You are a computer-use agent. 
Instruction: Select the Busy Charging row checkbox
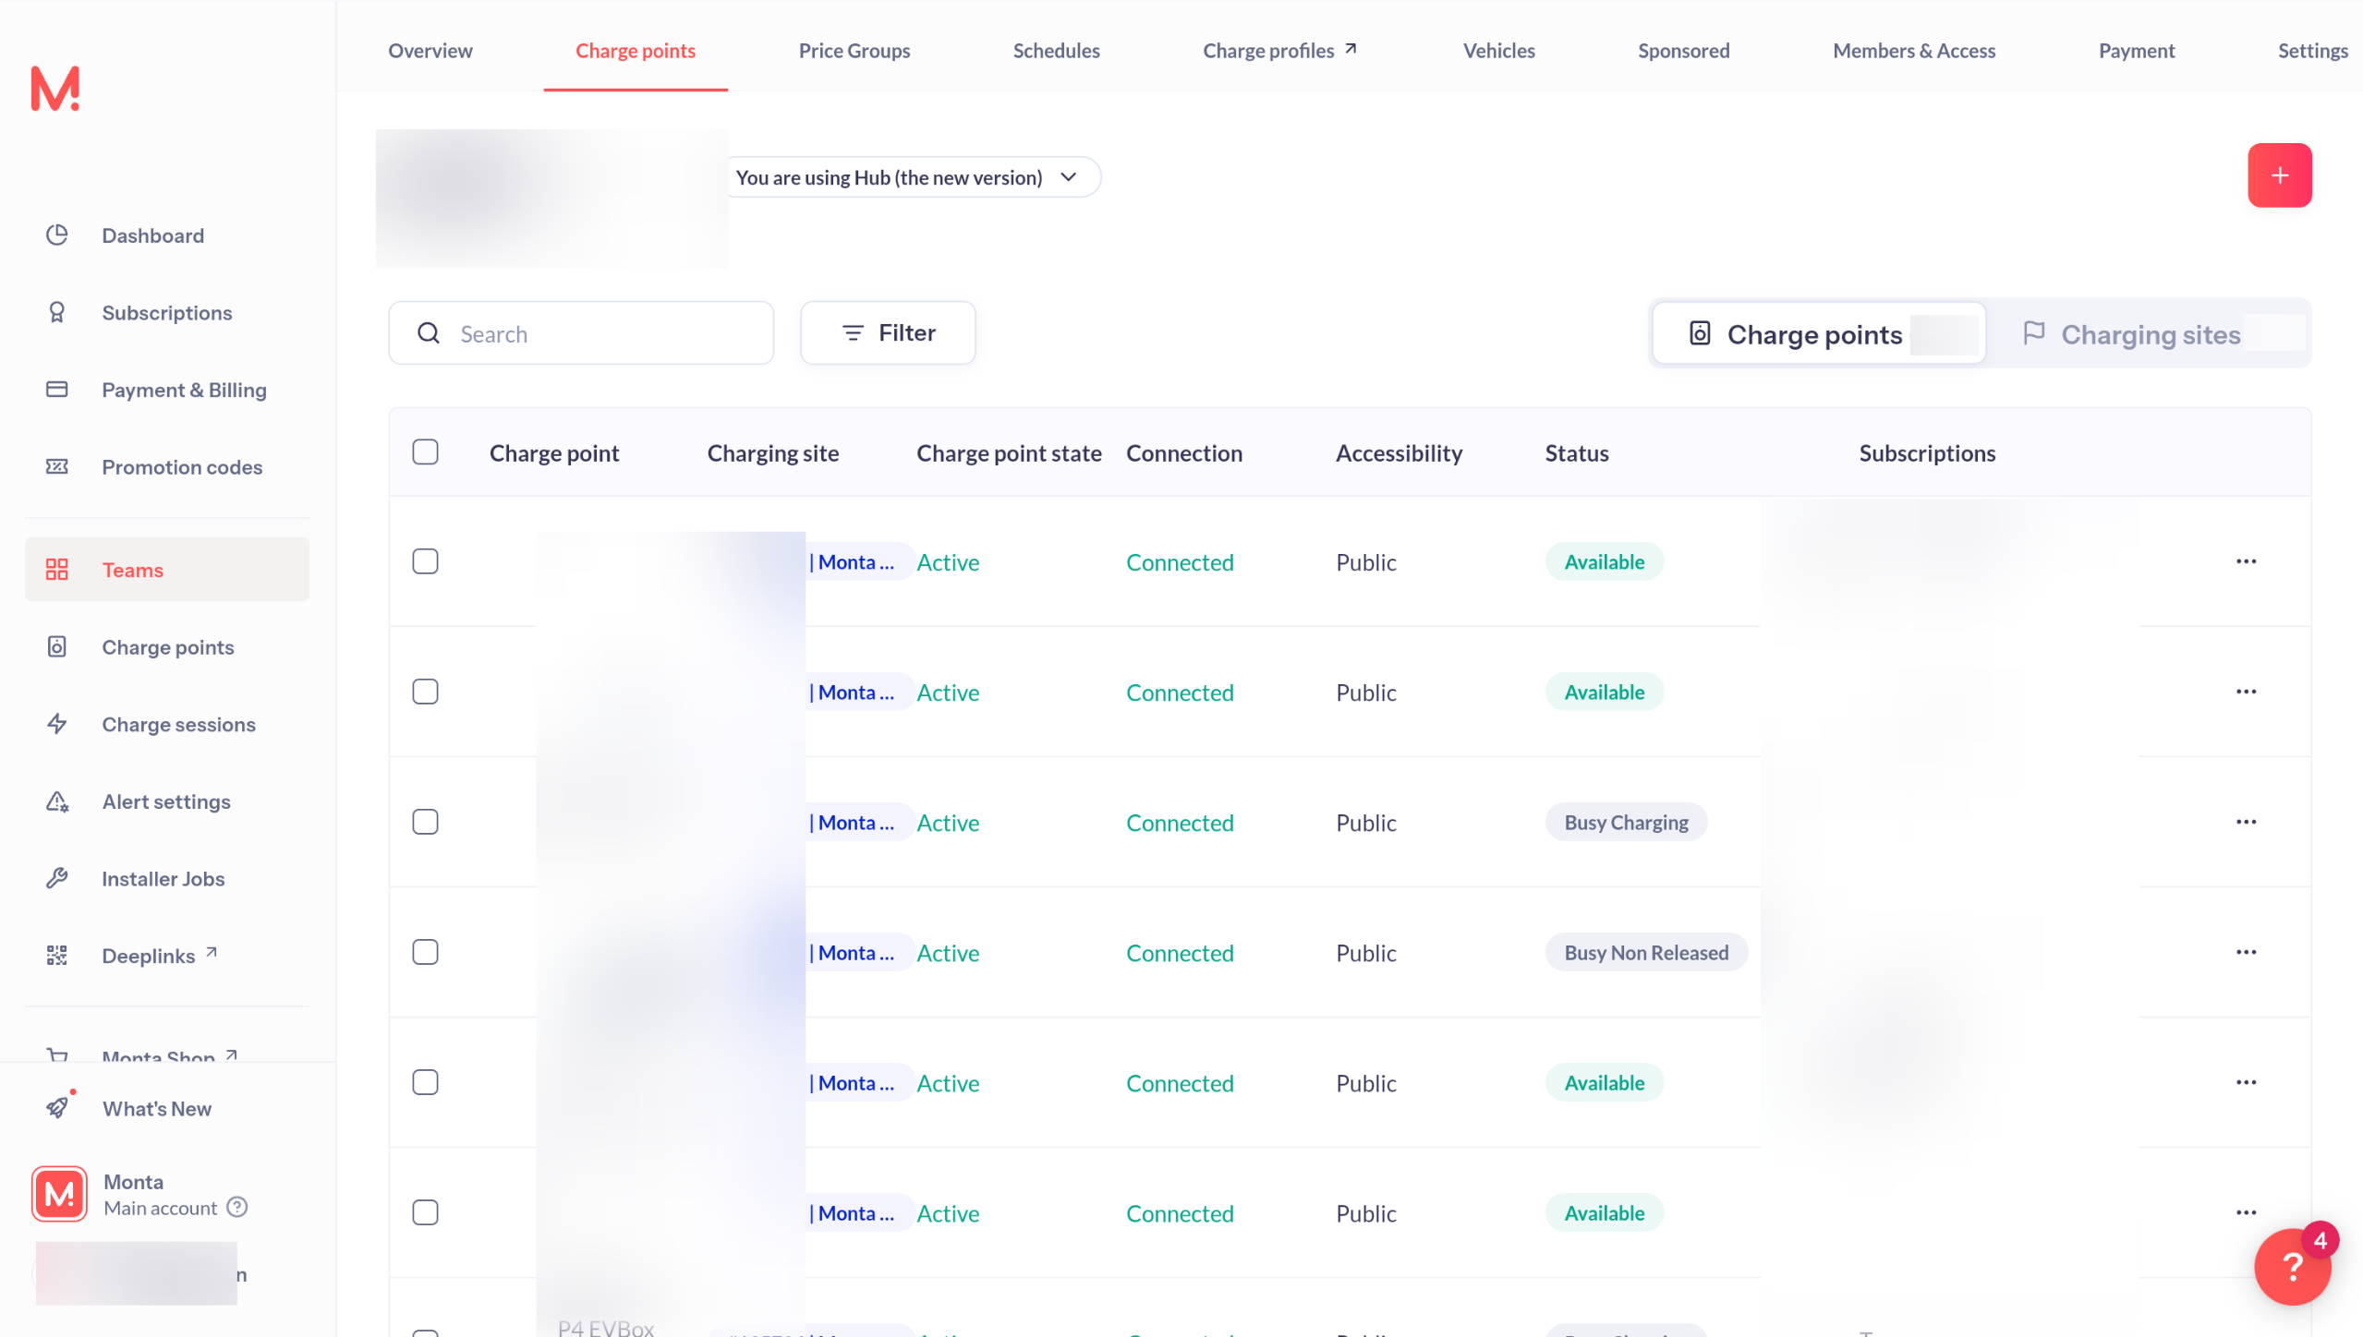click(425, 822)
